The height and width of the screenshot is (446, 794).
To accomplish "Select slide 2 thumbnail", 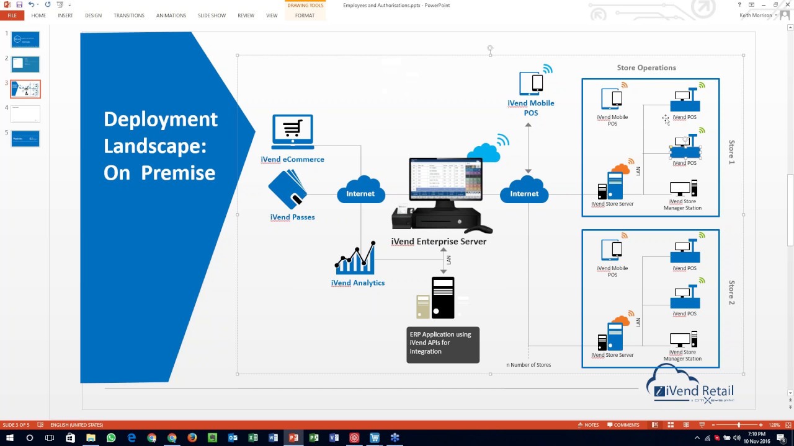I will pyautogui.click(x=25, y=64).
